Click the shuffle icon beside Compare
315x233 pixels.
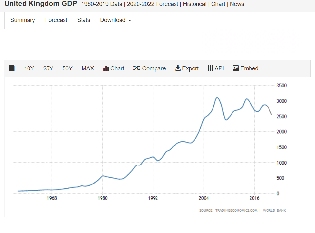137,68
